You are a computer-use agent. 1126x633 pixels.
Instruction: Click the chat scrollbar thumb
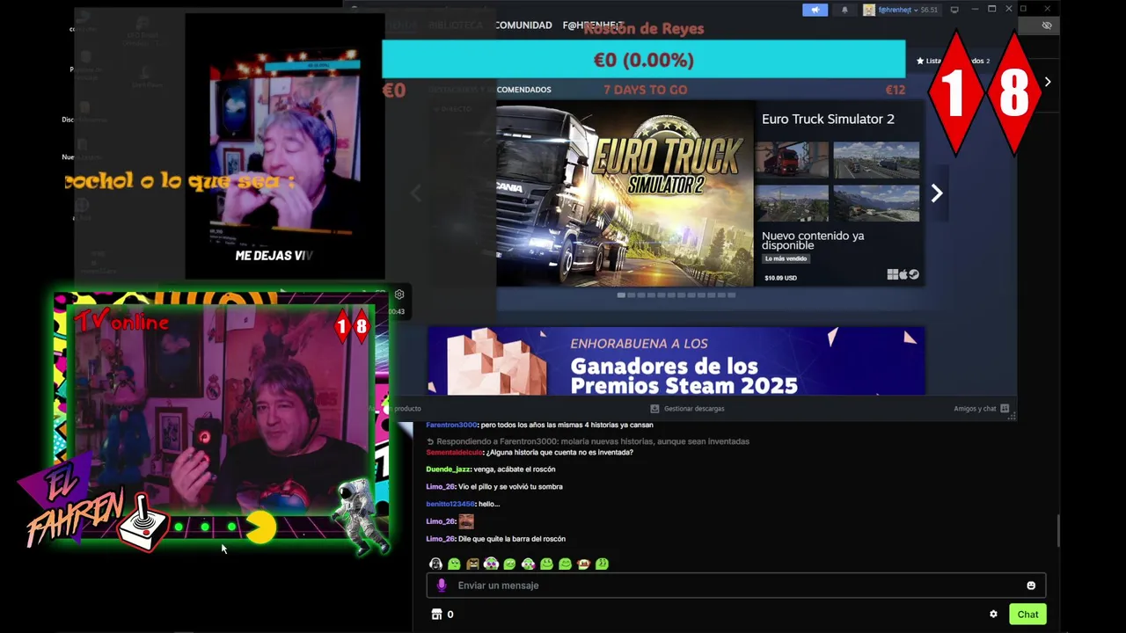1057,531
